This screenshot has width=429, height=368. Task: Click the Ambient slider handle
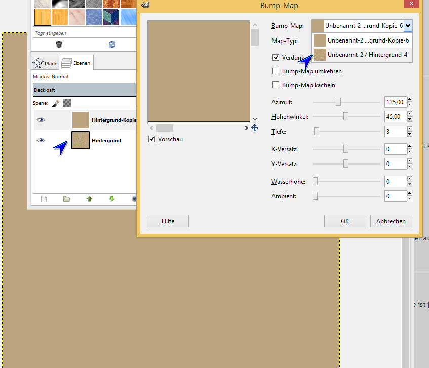point(315,196)
